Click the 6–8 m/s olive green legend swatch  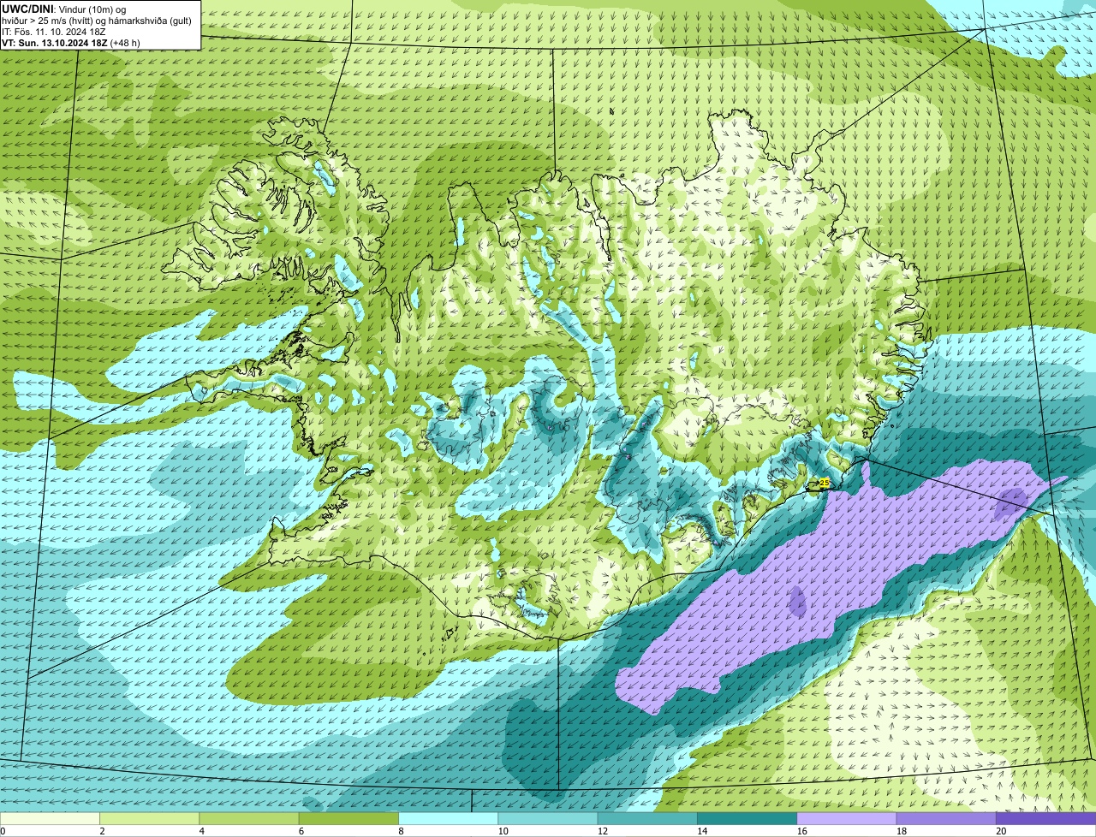point(348,819)
